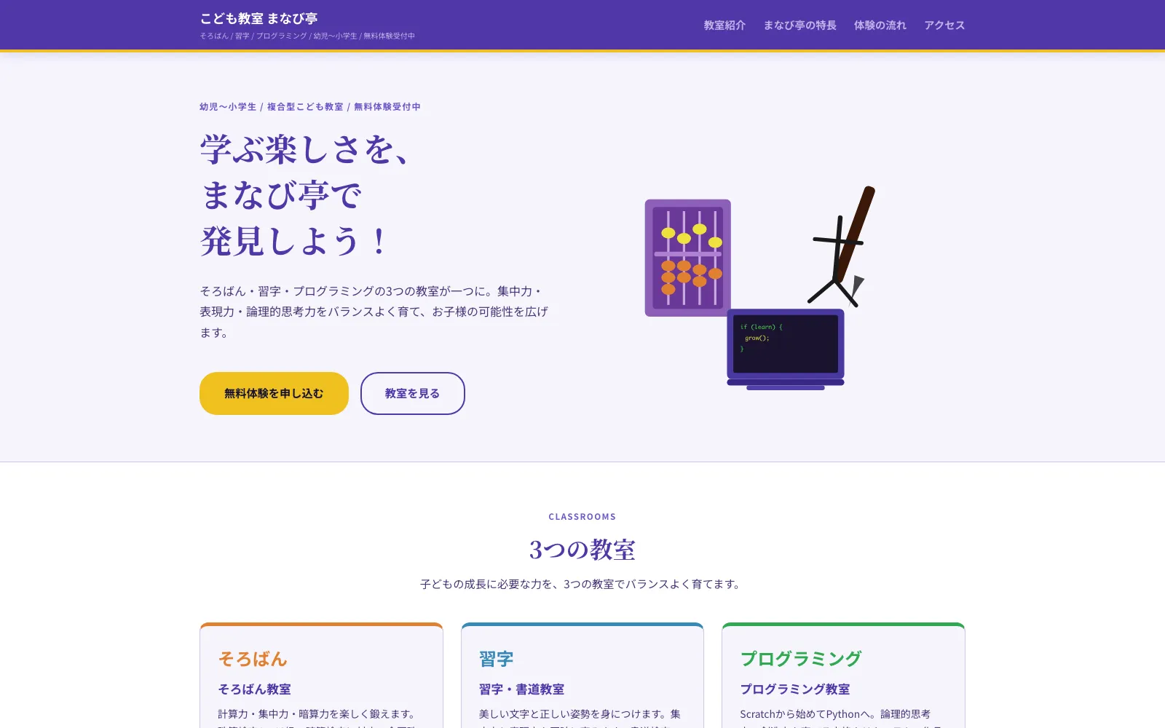Image resolution: width=1165 pixels, height=728 pixels.
Task: Open the 習字 card title
Action: coord(496,659)
